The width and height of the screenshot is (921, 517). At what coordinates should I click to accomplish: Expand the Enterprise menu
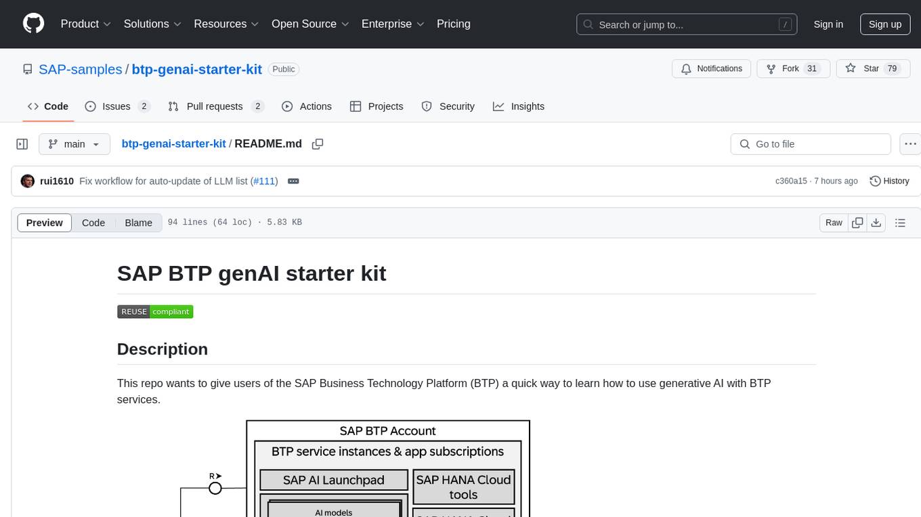click(x=393, y=24)
